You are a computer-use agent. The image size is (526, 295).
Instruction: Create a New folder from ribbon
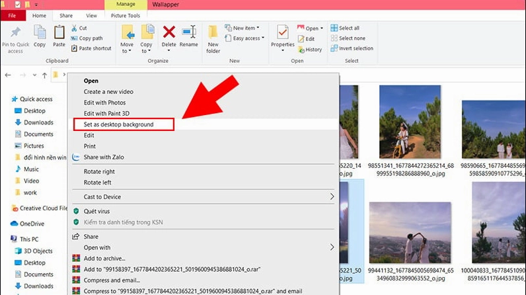[213, 37]
